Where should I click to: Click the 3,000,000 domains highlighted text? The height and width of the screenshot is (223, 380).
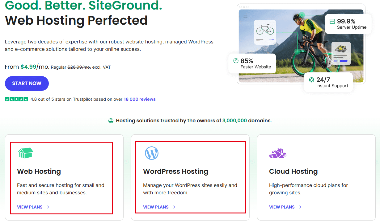click(234, 120)
